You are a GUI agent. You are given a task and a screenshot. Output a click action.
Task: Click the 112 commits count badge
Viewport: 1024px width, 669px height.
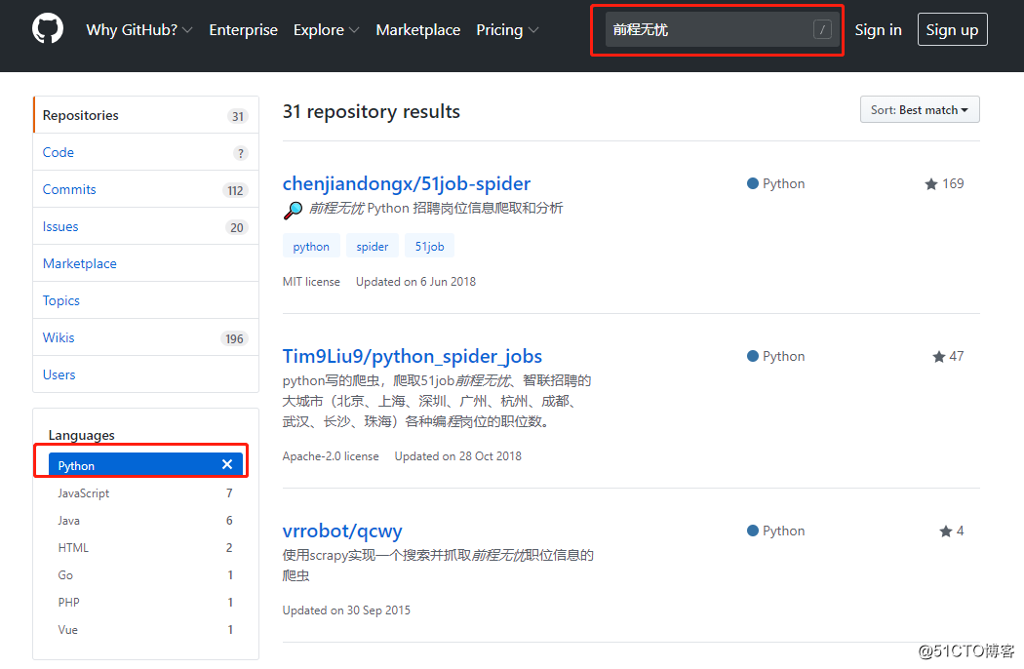[235, 191]
